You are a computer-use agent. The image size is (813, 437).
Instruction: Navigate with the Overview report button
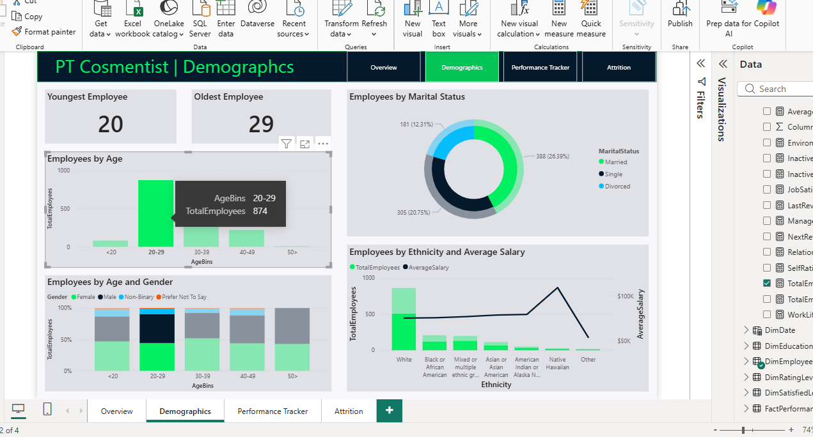[384, 67]
